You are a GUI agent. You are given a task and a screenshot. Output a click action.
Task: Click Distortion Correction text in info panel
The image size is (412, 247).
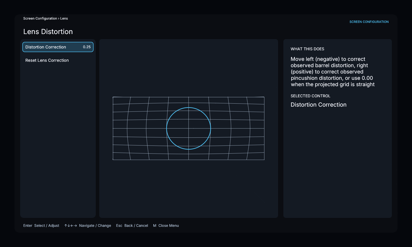tap(318, 105)
